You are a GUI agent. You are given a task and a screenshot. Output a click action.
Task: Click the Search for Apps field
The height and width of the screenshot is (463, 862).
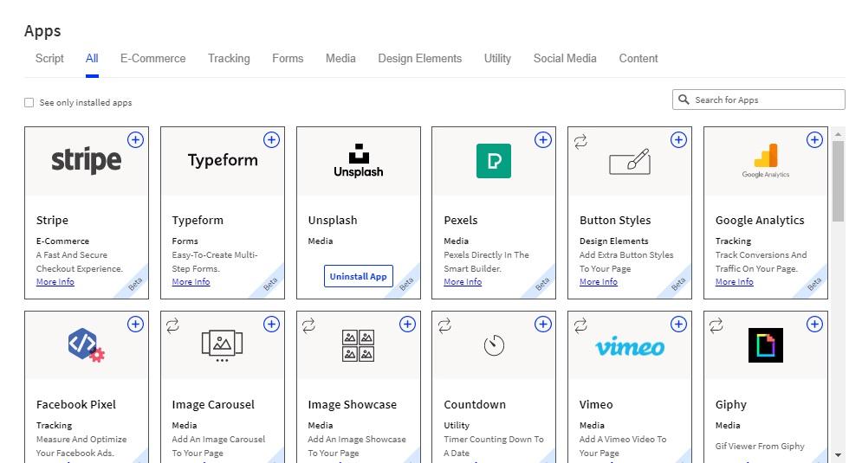pyautogui.click(x=766, y=100)
